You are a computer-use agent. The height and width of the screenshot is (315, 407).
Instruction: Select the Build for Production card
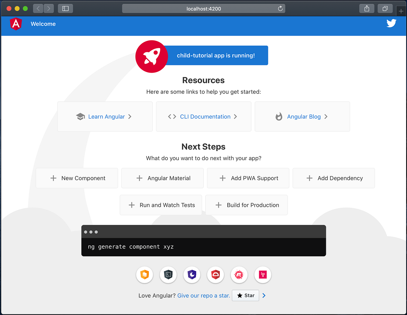(x=247, y=205)
